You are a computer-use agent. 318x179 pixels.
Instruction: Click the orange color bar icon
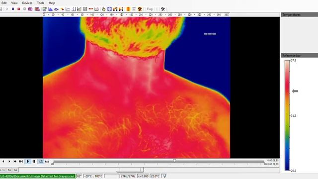coord(128,9)
